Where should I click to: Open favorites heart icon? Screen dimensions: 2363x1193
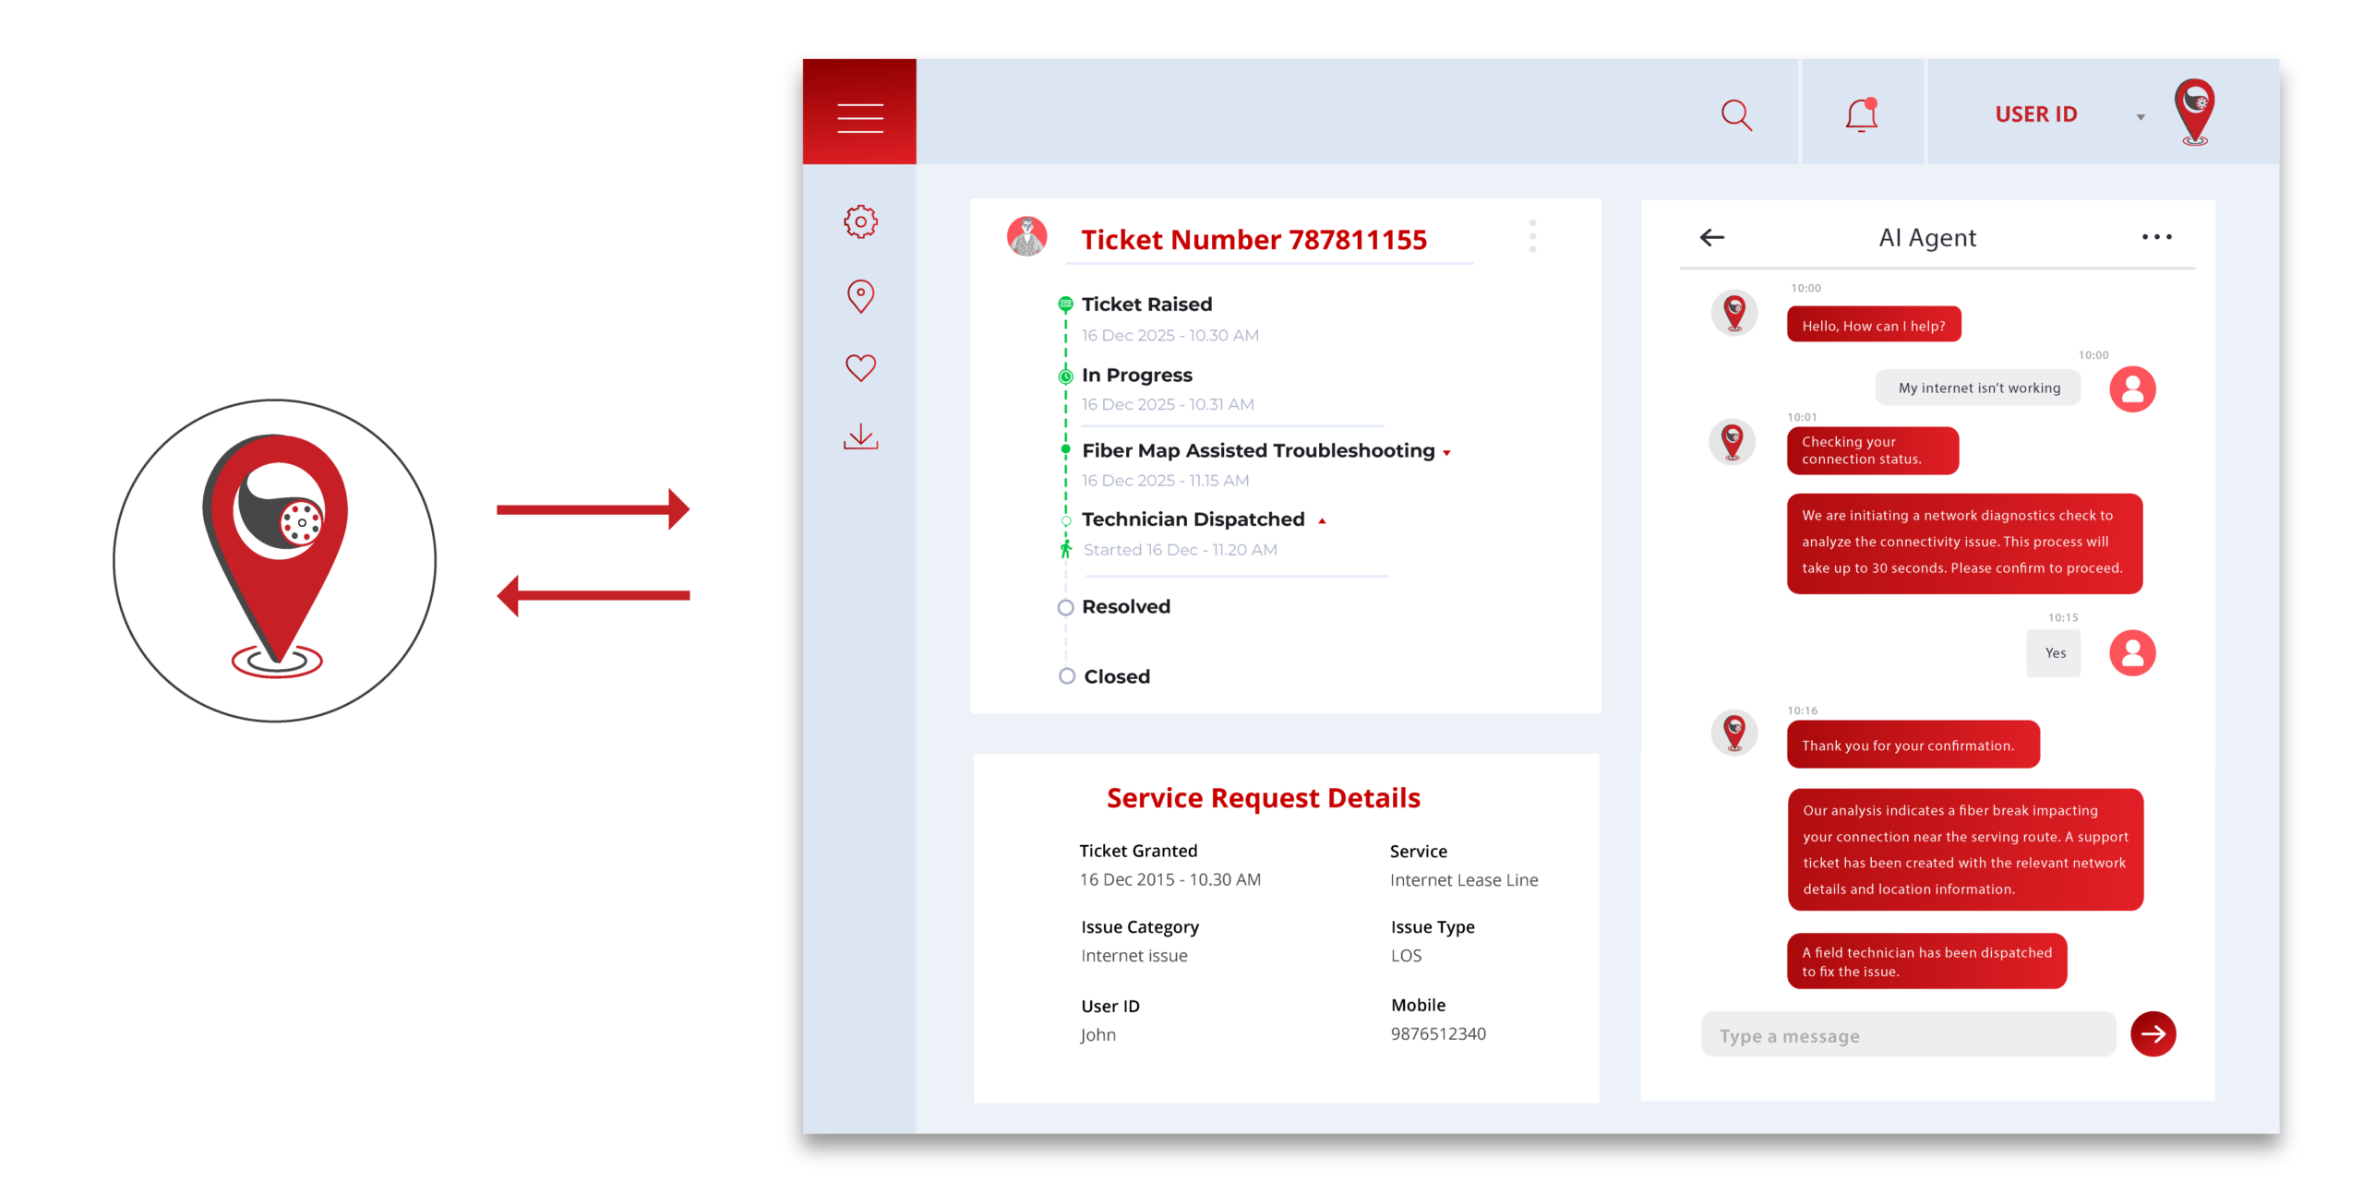tap(860, 367)
